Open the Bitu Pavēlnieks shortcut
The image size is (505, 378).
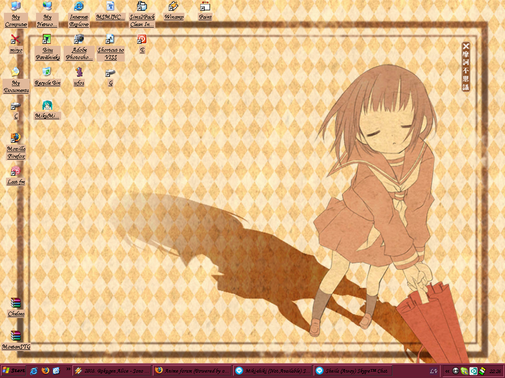[x=47, y=47]
